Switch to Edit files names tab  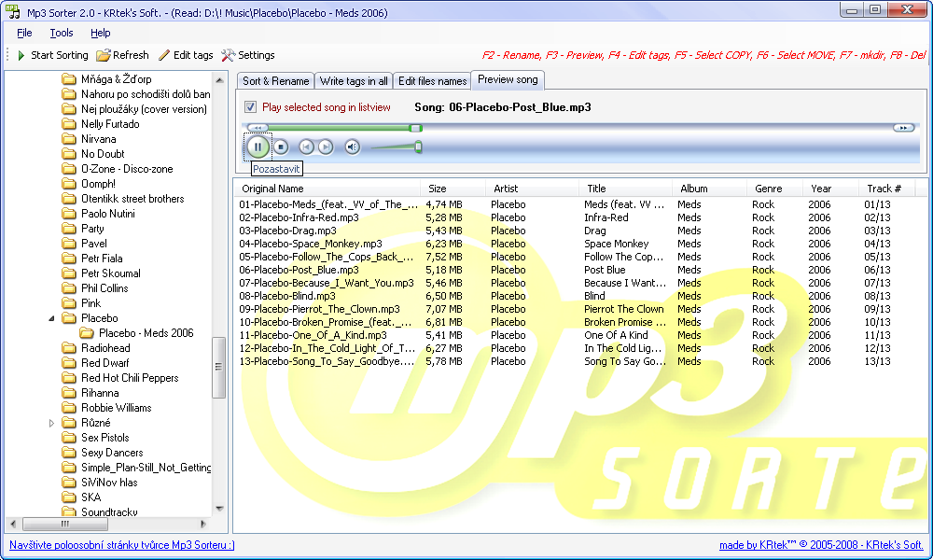432,81
